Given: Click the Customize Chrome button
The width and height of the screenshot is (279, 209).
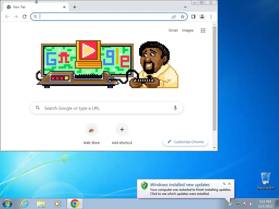Looking at the screenshot, I should [x=185, y=142].
